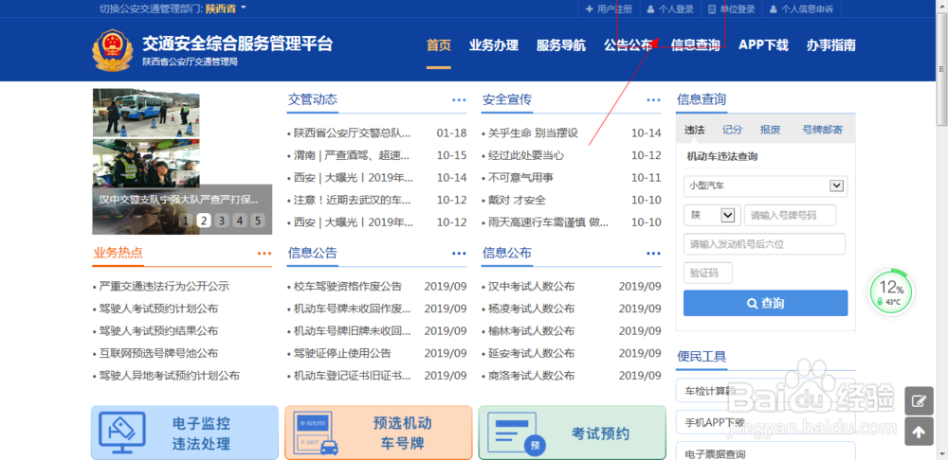948x460 pixels.
Task: Select the 号牌邮寄 query tab
Action: (822, 130)
